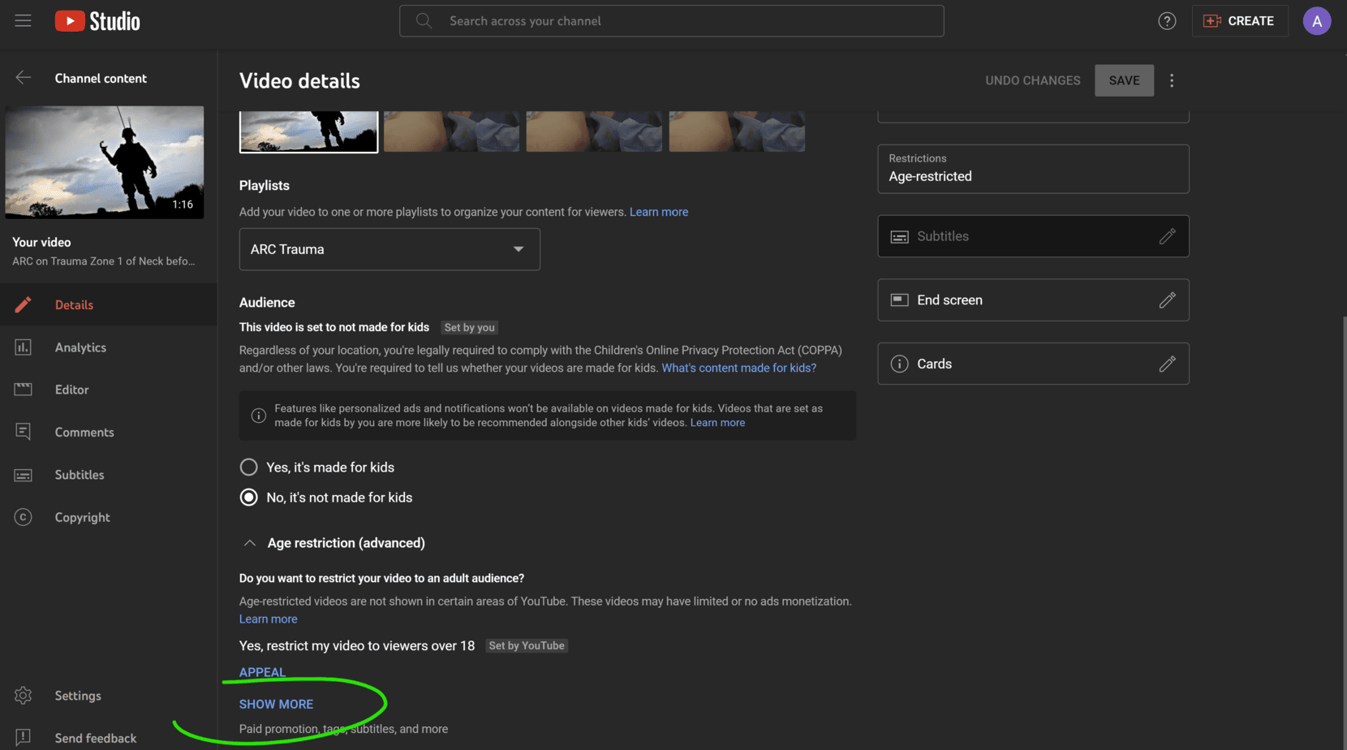
Task: Click the Cards info circle icon
Action: (x=899, y=364)
